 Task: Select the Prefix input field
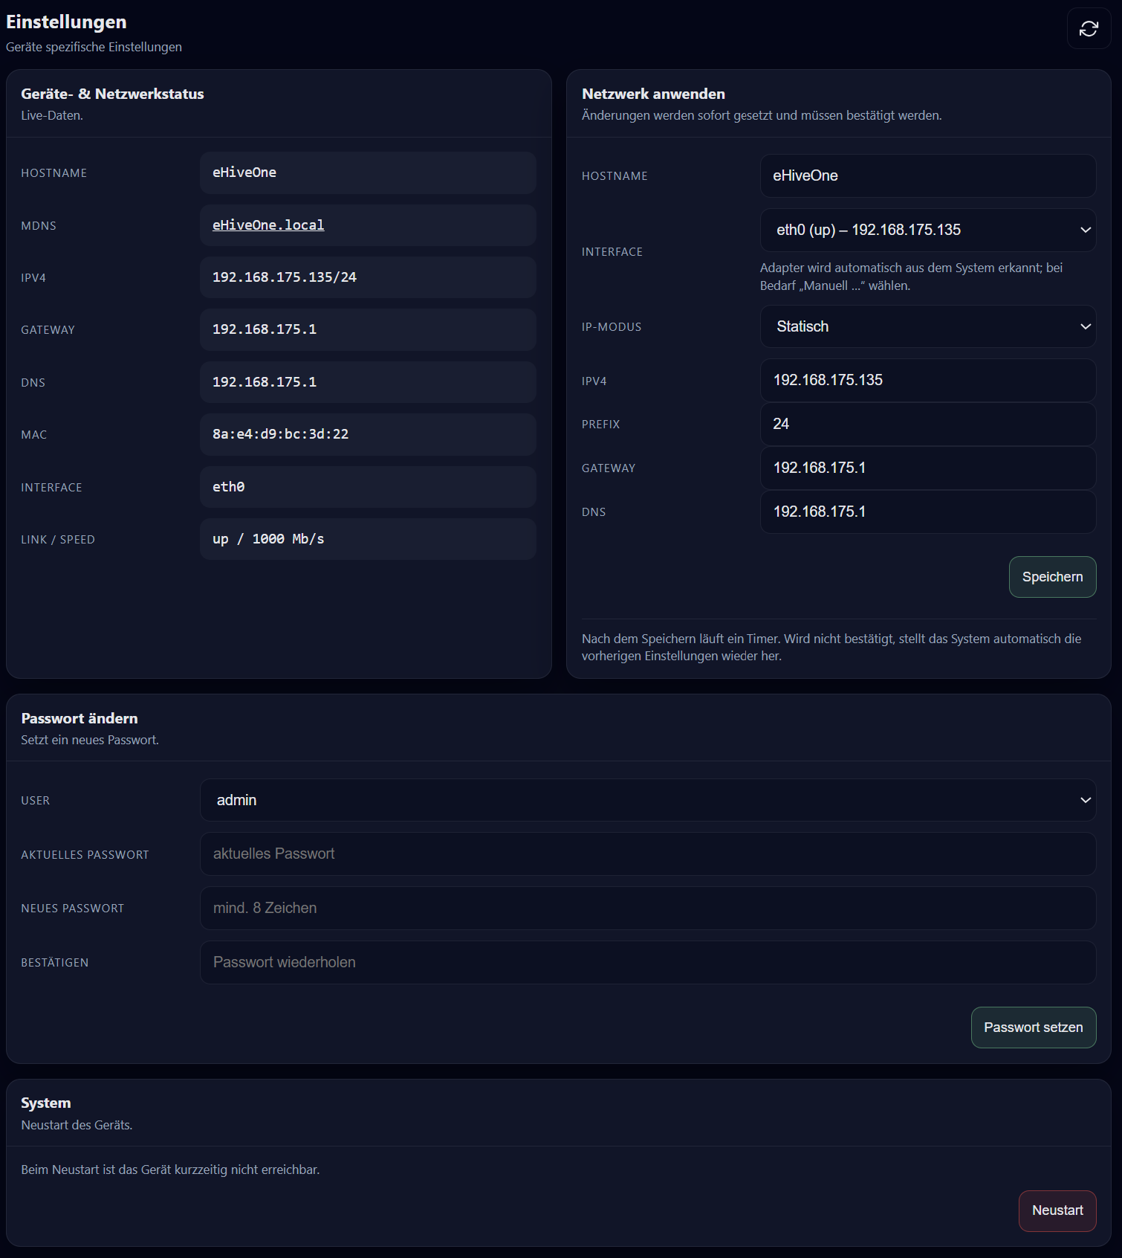927,425
